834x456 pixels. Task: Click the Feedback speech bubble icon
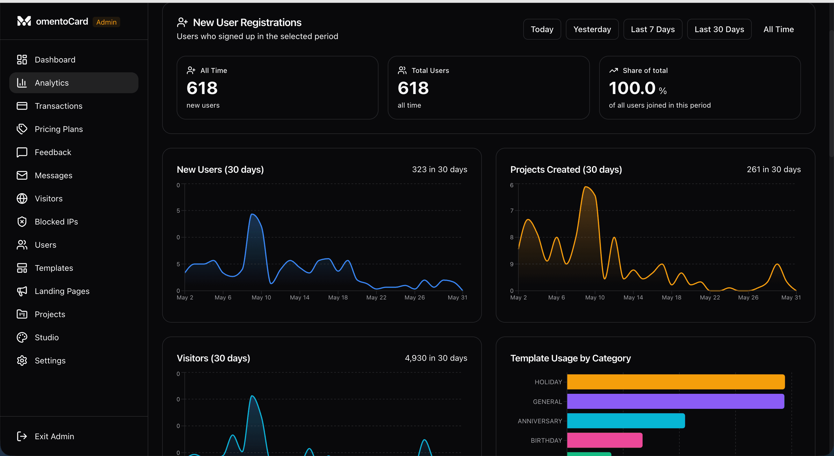click(22, 152)
